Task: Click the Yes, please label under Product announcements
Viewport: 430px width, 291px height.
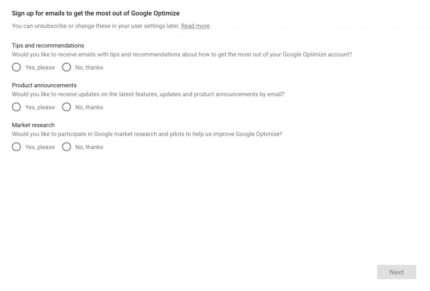Action: coord(39,107)
